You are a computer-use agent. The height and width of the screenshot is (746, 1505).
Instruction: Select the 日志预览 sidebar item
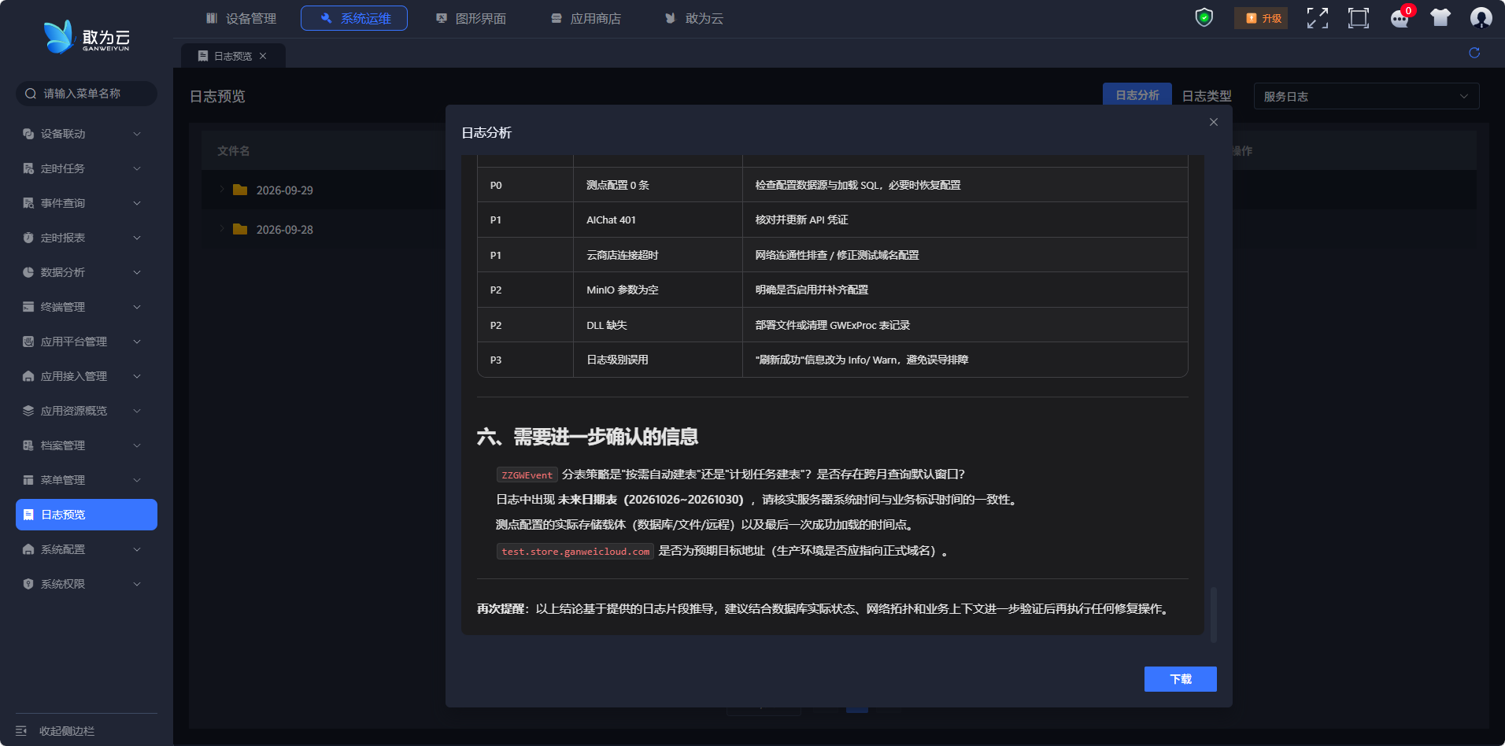87,515
